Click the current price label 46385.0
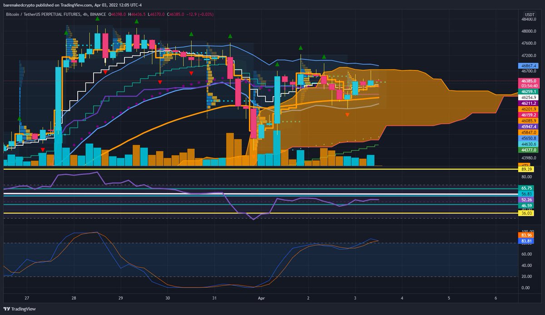545x315 pixels. [528, 81]
